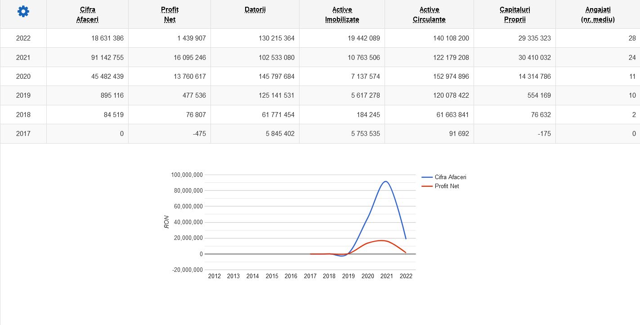
Task: Click the Capitaluri Proprii column header
Action: [x=515, y=14]
